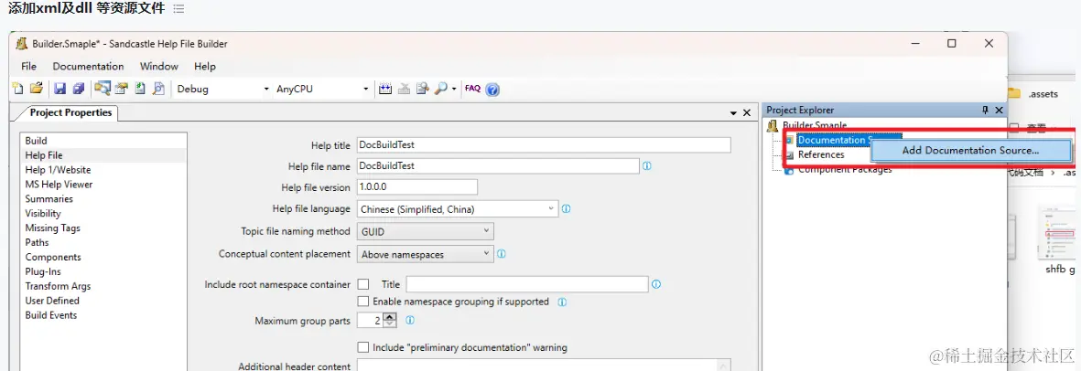Click info icon beside the Title field

click(656, 283)
